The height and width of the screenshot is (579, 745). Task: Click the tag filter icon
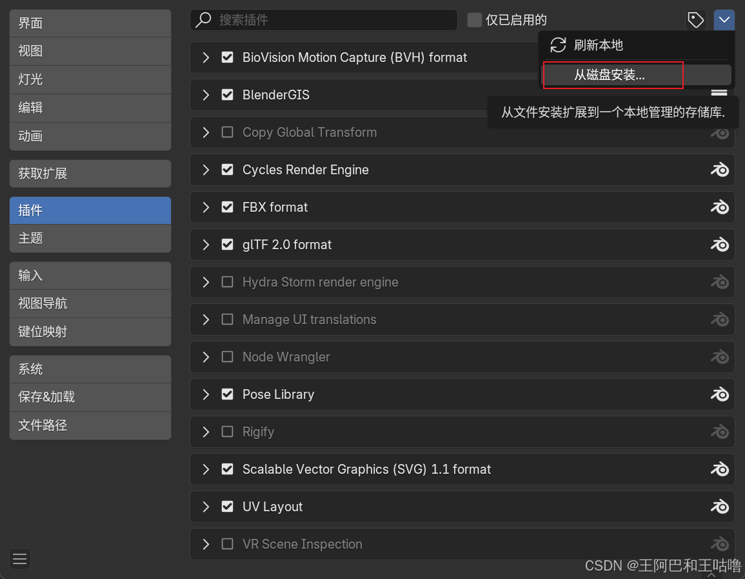(x=695, y=20)
